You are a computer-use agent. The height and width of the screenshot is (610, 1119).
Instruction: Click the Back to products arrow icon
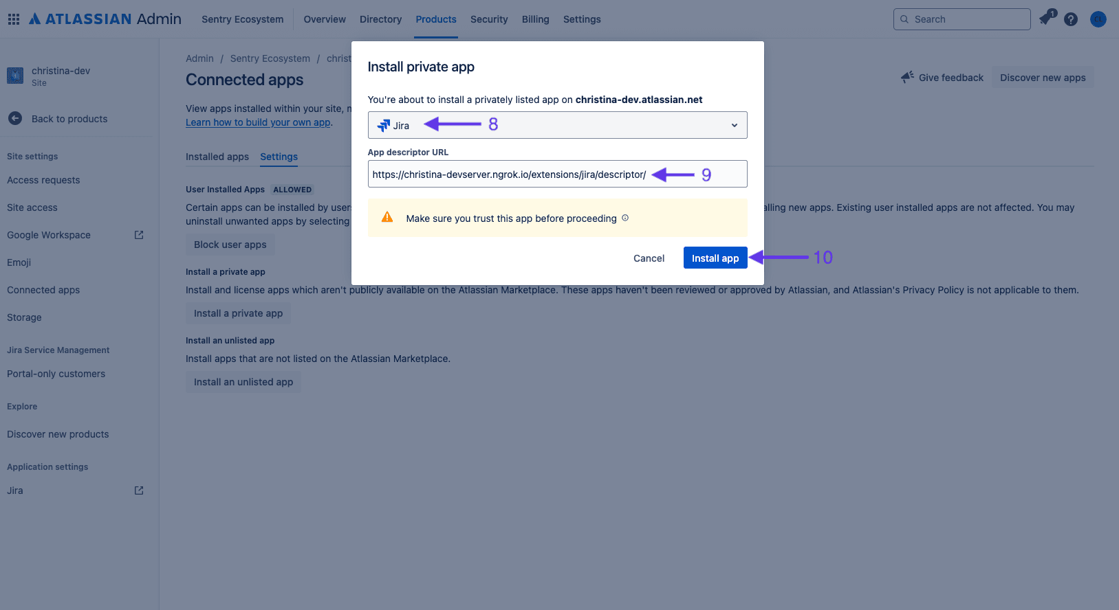pyautogui.click(x=15, y=119)
